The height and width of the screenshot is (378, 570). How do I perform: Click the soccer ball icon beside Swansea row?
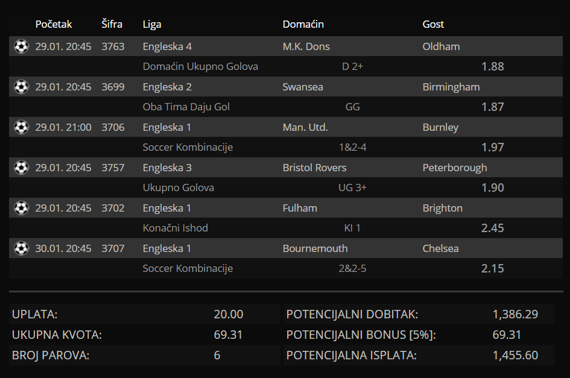(x=21, y=86)
